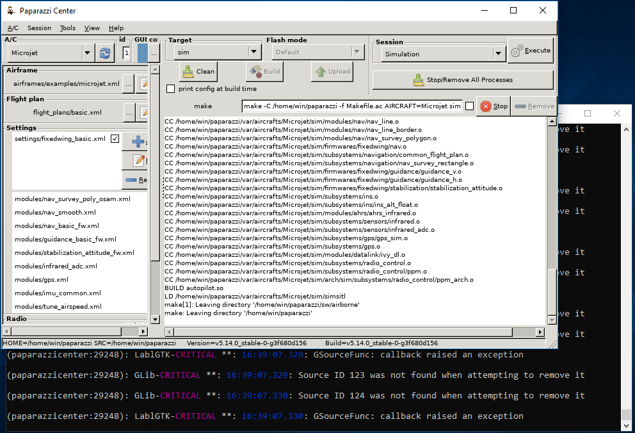Stop the make process
Viewport: 635px width, 433px height.
pyautogui.click(x=494, y=106)
